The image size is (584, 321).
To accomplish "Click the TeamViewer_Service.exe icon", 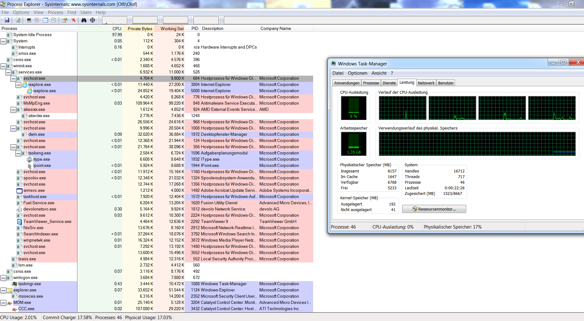I will click(x=20, y=222).
